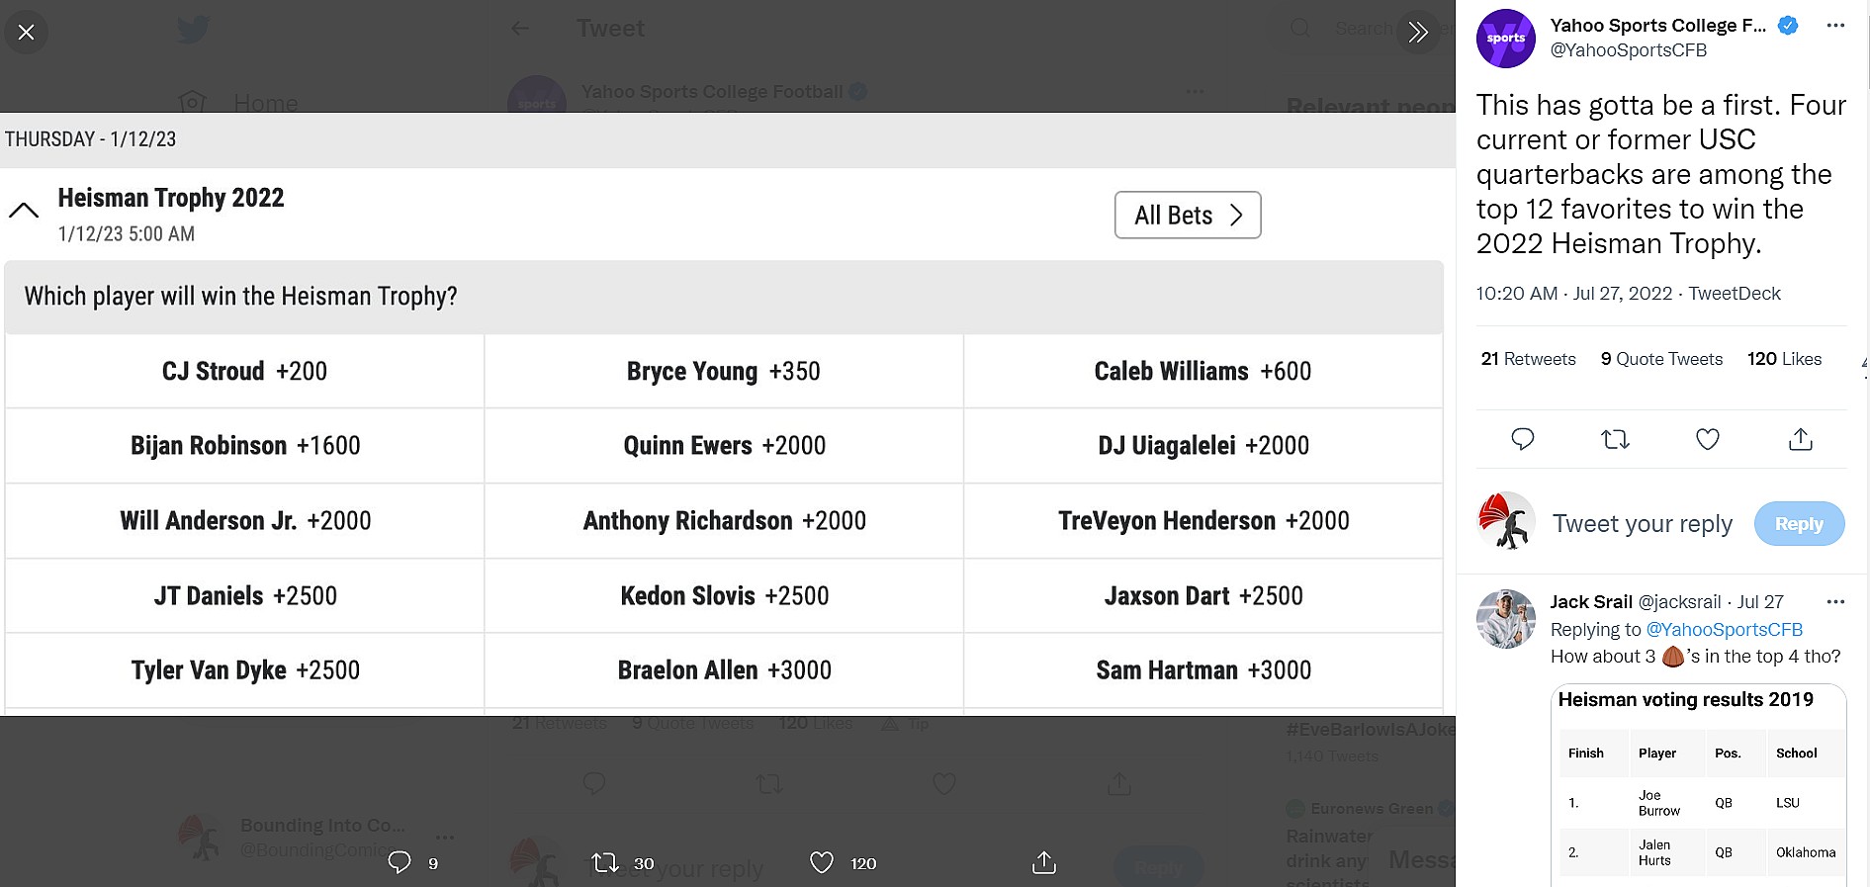Click the share icon below the image

click(x=1043, y=862)
